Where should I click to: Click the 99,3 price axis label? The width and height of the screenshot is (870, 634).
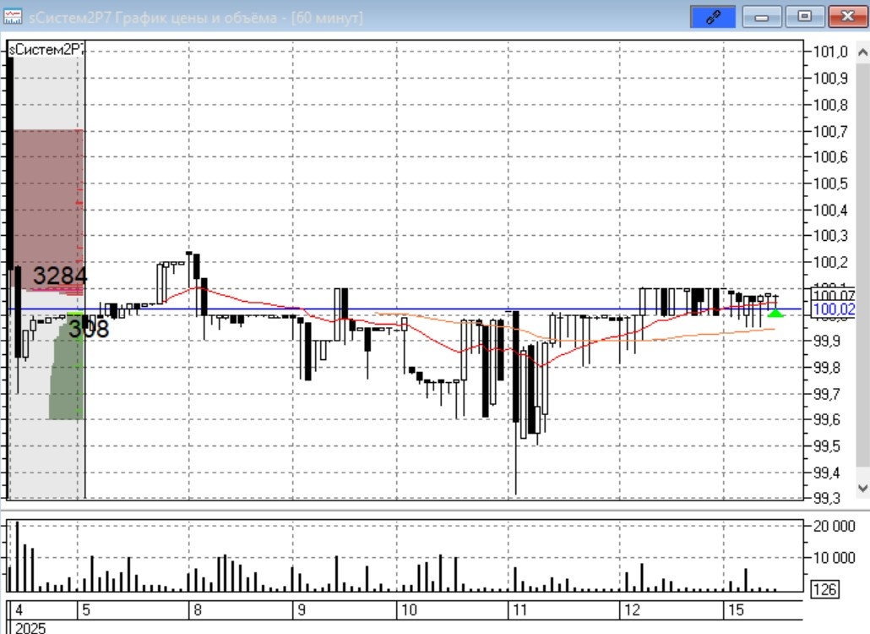[827, 498]
